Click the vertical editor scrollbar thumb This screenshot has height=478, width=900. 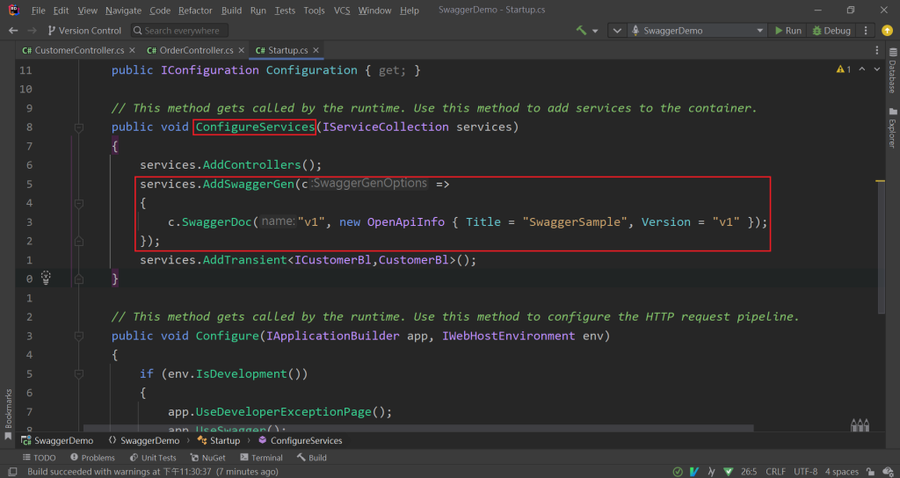881,249
